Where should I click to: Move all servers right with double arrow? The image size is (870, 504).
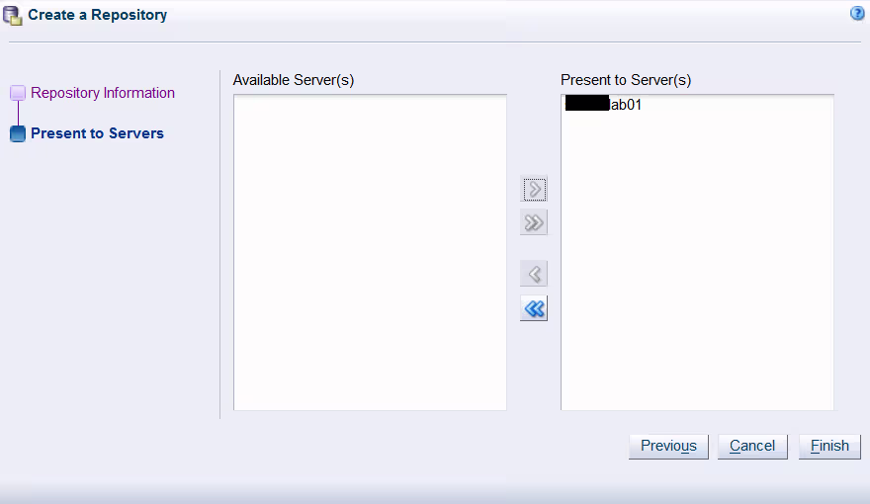534,222
